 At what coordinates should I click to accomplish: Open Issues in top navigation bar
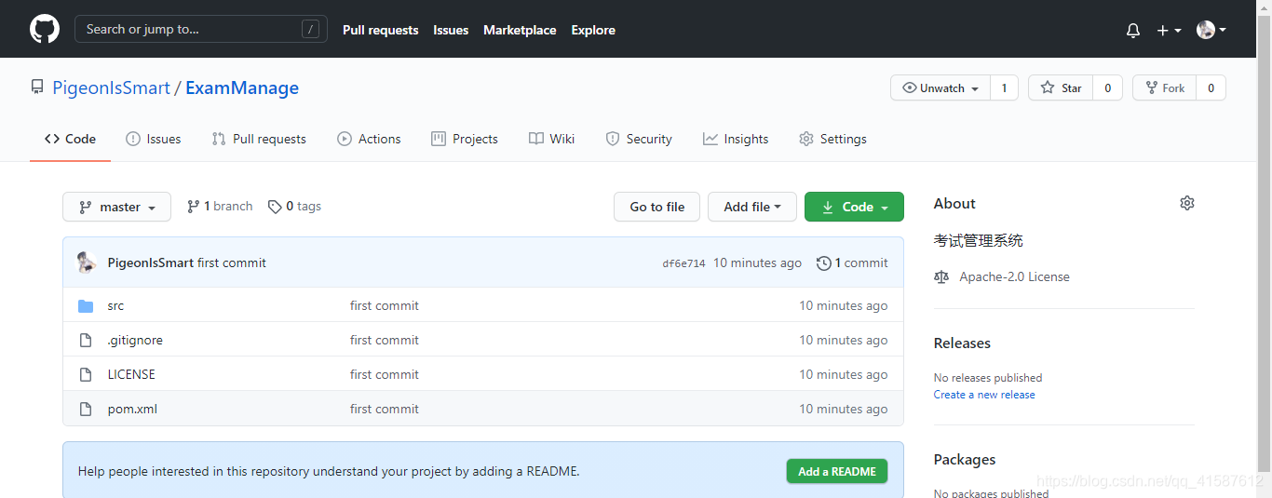[x=451, y=30]
